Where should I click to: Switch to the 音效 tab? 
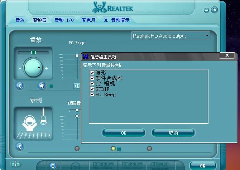pos(20,20)
